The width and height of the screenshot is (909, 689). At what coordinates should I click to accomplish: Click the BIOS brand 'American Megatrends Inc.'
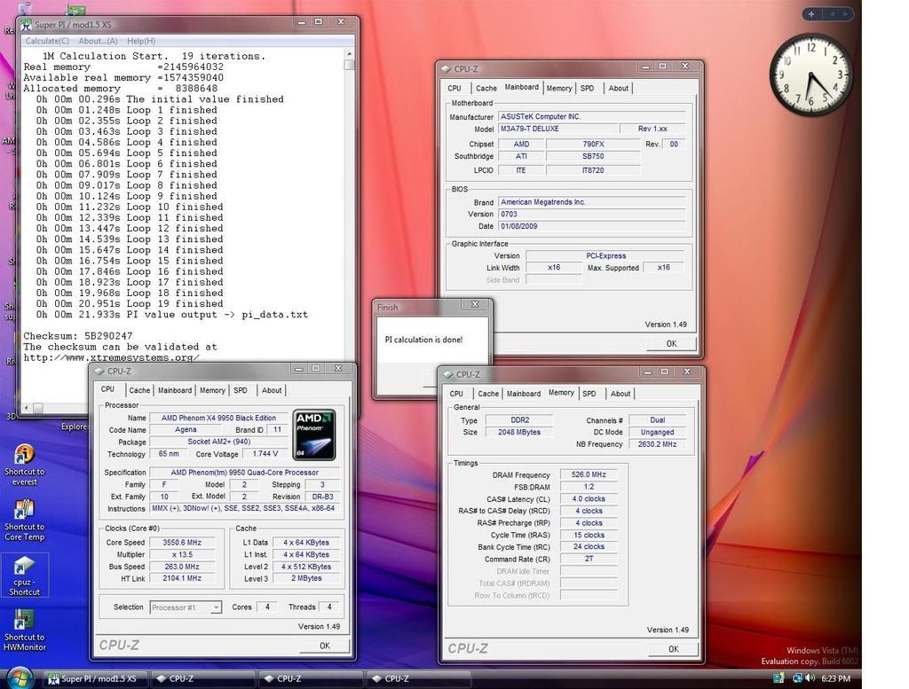(591, 202)
